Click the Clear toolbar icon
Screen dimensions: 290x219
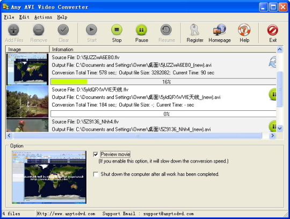click(63, 30)
